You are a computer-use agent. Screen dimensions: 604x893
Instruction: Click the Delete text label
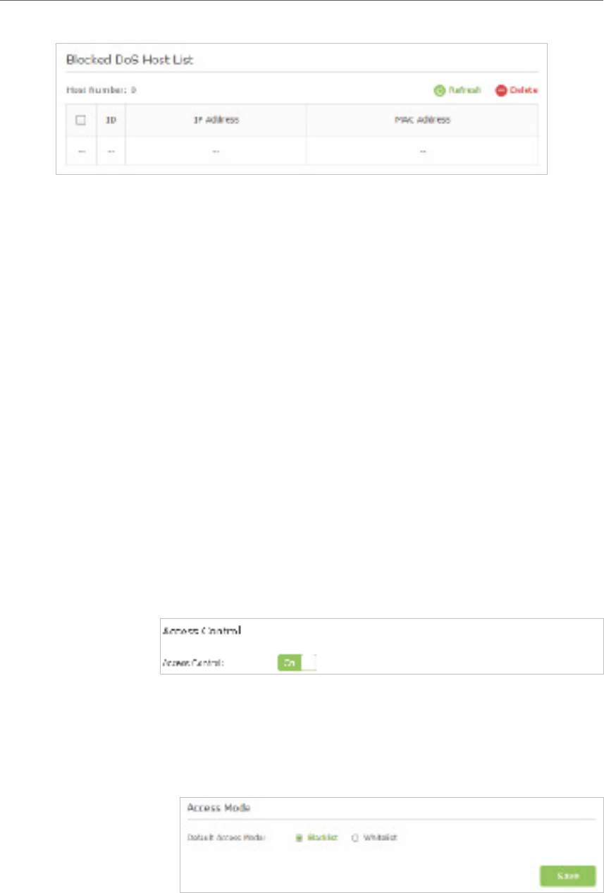coord(524,91)
